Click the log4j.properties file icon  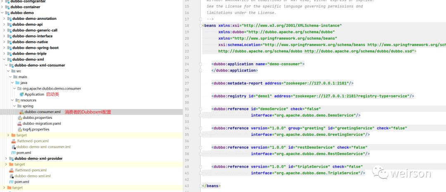pyautogui.click(x=19, y=129)
